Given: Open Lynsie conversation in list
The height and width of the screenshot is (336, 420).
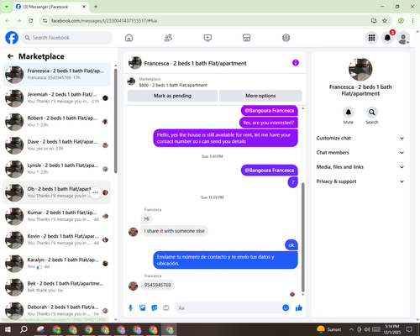Looking at the screenshot, I should [56, 169].
